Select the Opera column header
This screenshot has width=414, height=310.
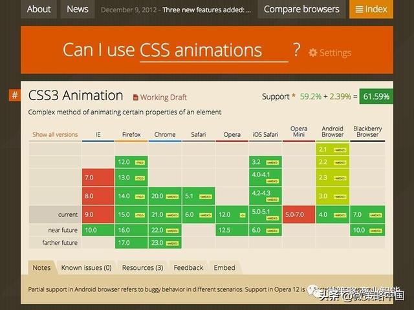pos(232,134)
